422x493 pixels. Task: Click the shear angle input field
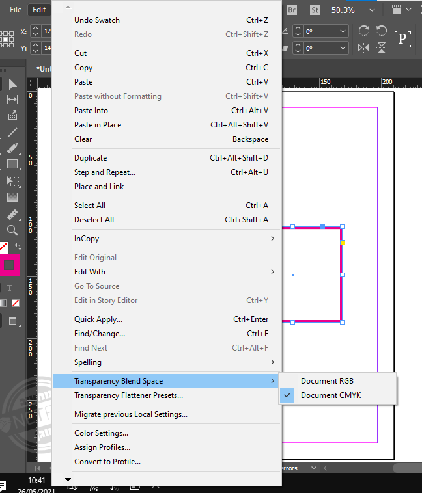tap(320, 48)
